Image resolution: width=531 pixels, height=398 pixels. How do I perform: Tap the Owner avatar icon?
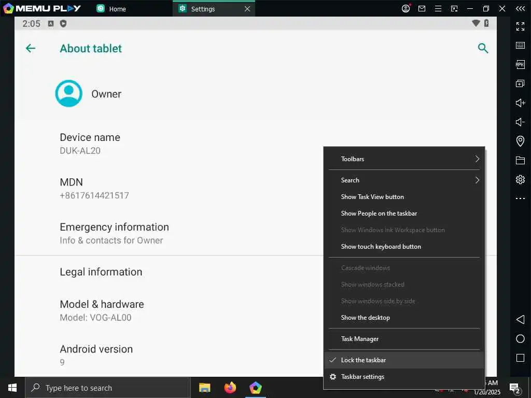69,93
